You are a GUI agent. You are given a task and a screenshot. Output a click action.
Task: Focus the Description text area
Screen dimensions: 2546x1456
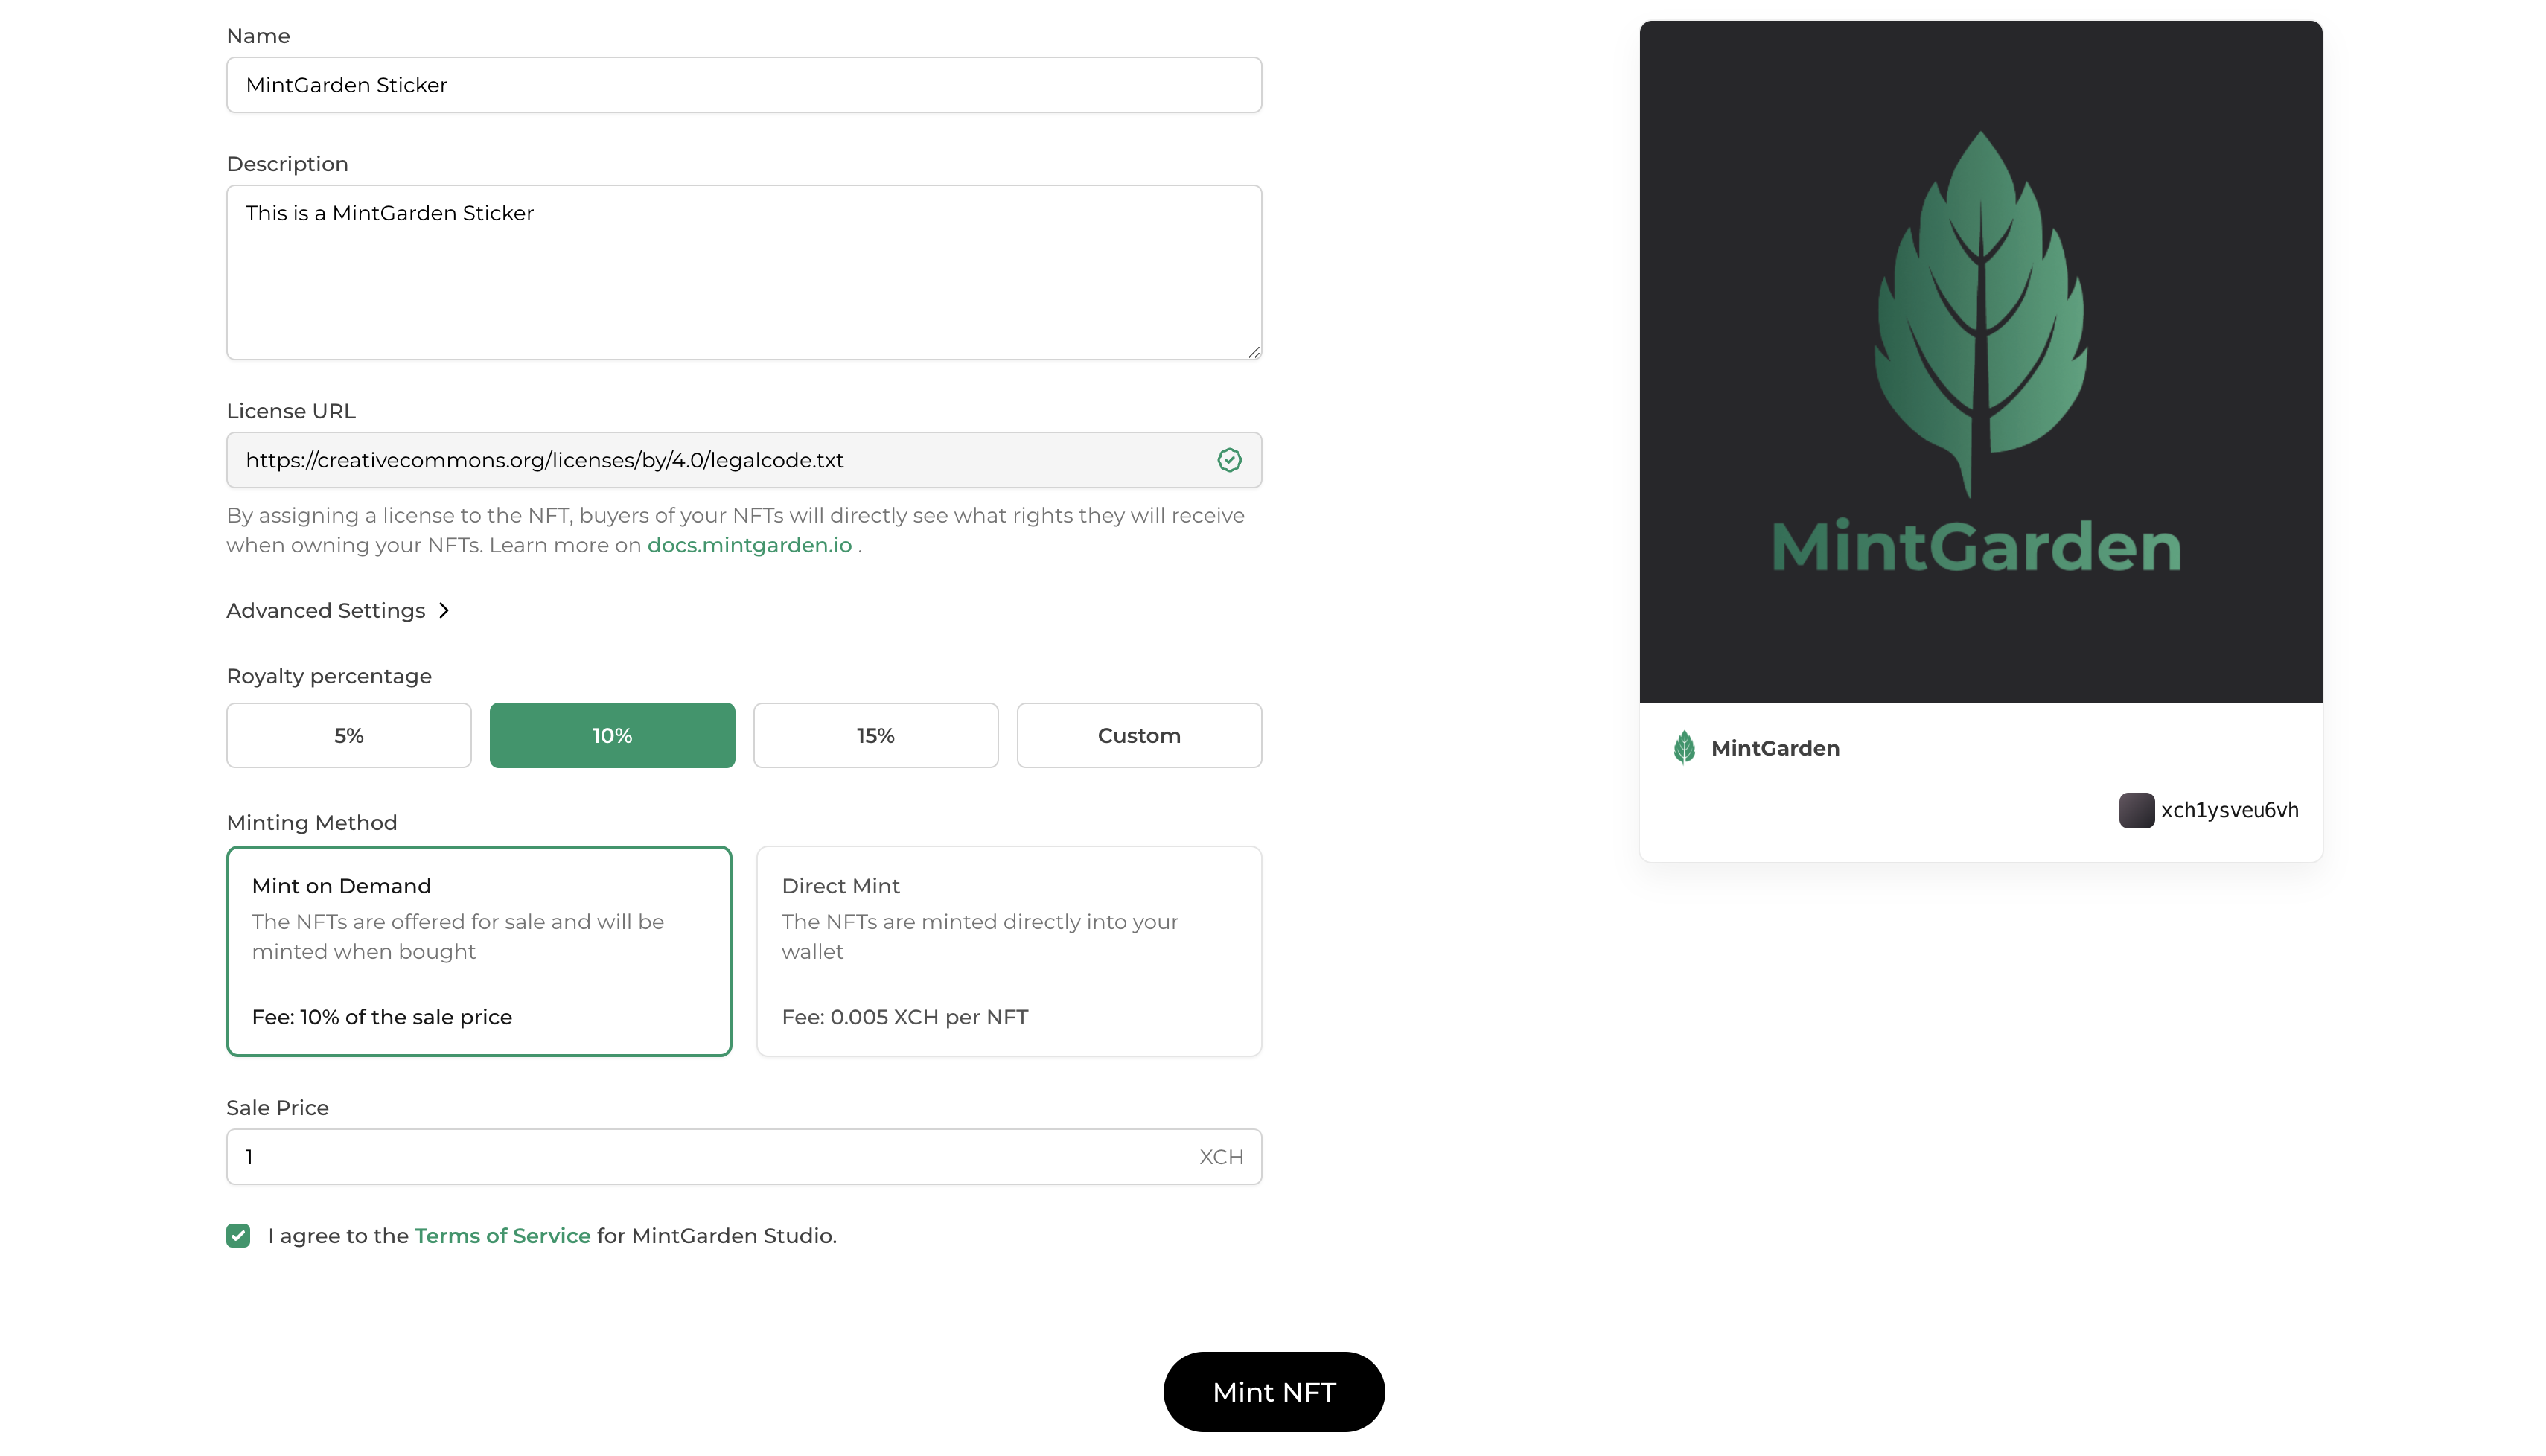743,272
